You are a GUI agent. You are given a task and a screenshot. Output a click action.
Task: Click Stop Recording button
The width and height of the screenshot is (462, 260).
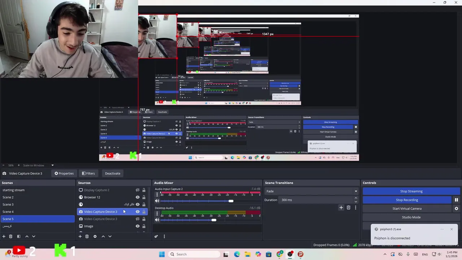(407, 200)
